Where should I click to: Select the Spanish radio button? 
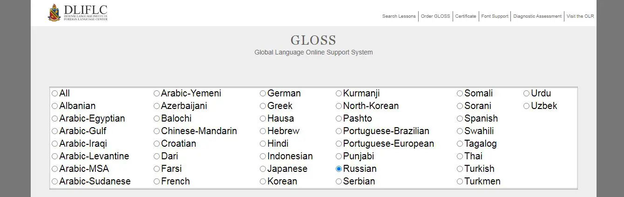click(460, 119)
